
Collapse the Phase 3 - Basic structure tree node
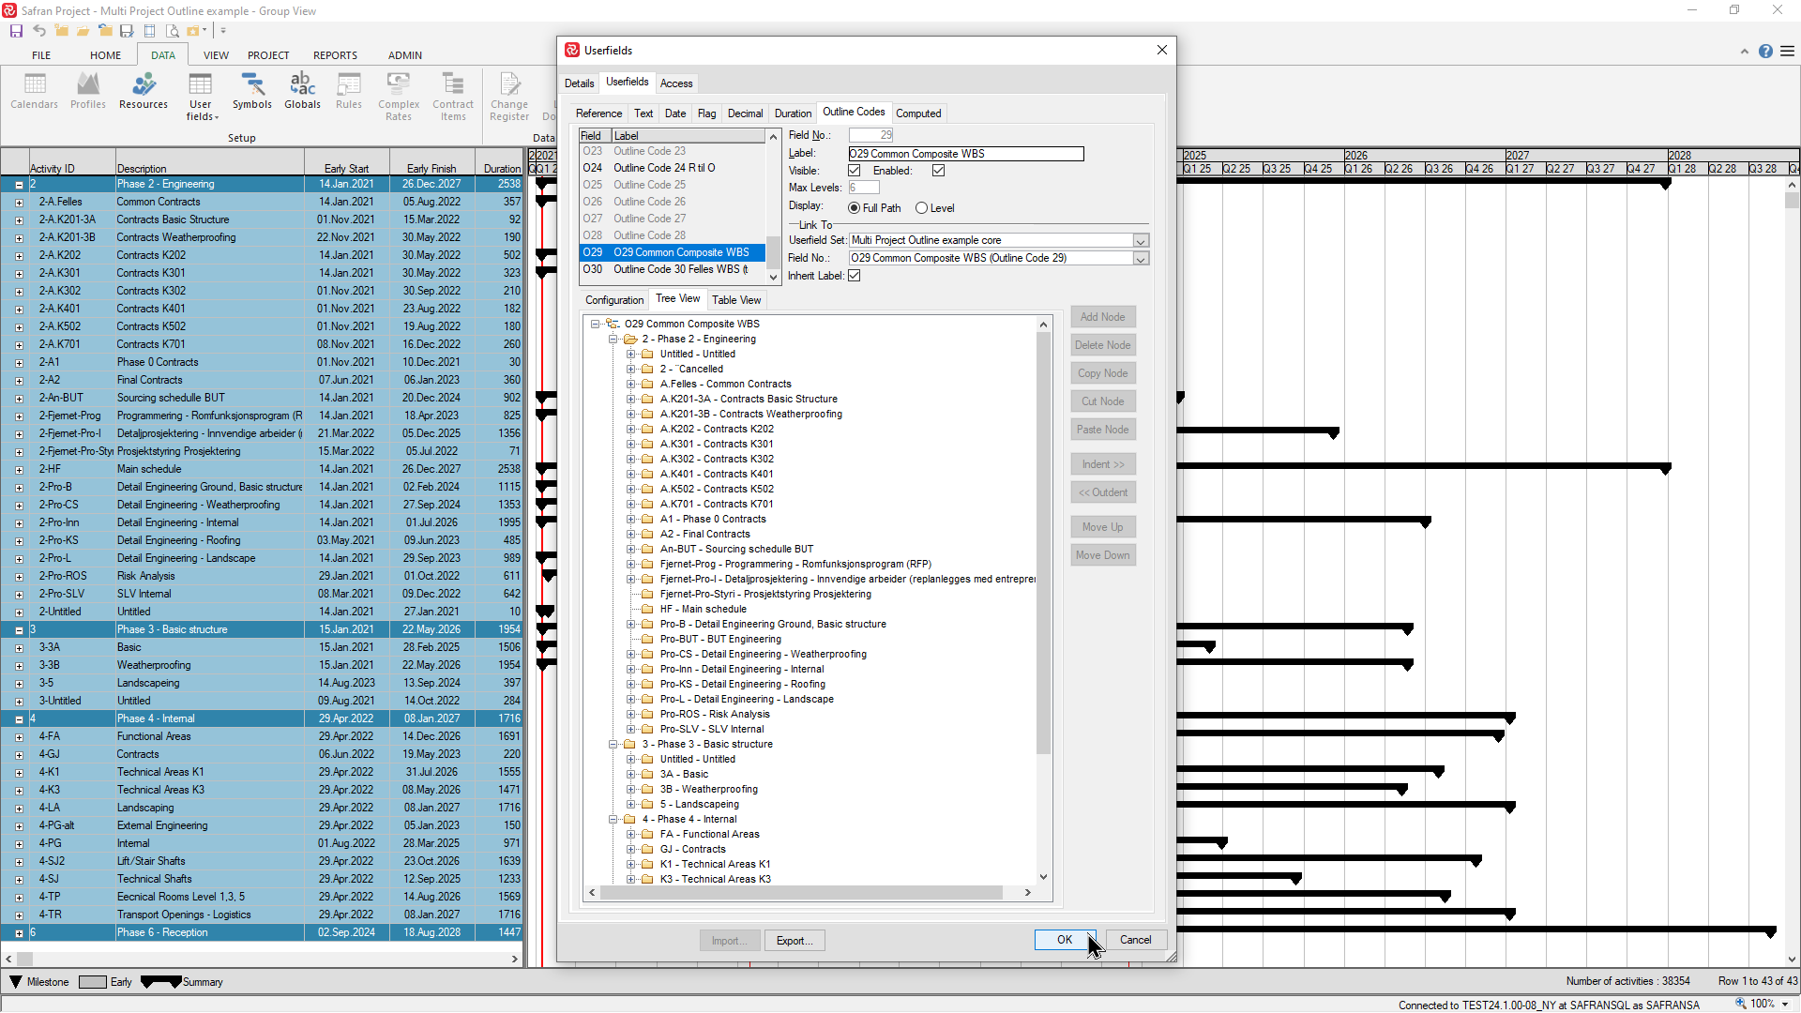613,745
